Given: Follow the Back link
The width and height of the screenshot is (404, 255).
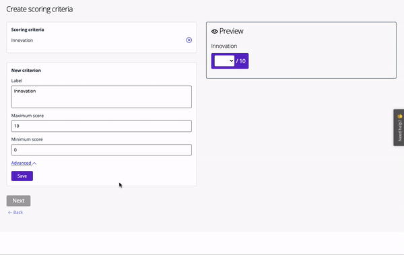Looking at the screenshot, I should (15, 213).
